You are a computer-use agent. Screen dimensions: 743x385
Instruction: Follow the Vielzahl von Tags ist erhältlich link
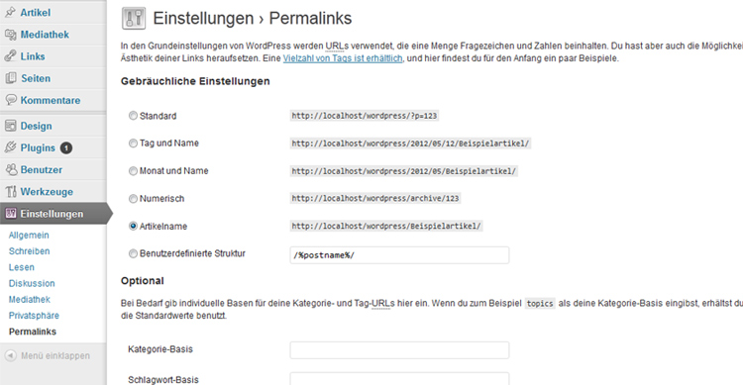(x=343, y=58)
